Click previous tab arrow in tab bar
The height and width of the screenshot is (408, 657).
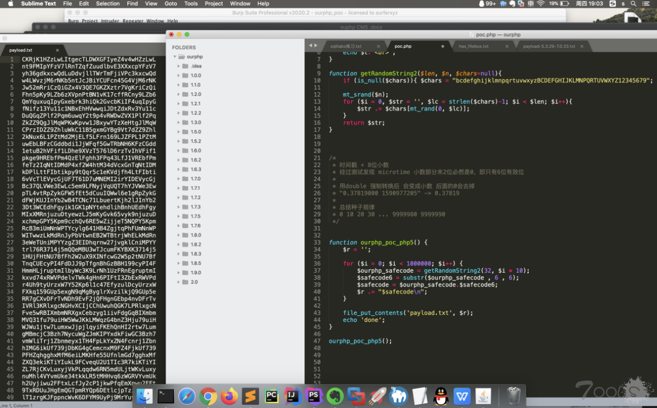tap(310, 46)
